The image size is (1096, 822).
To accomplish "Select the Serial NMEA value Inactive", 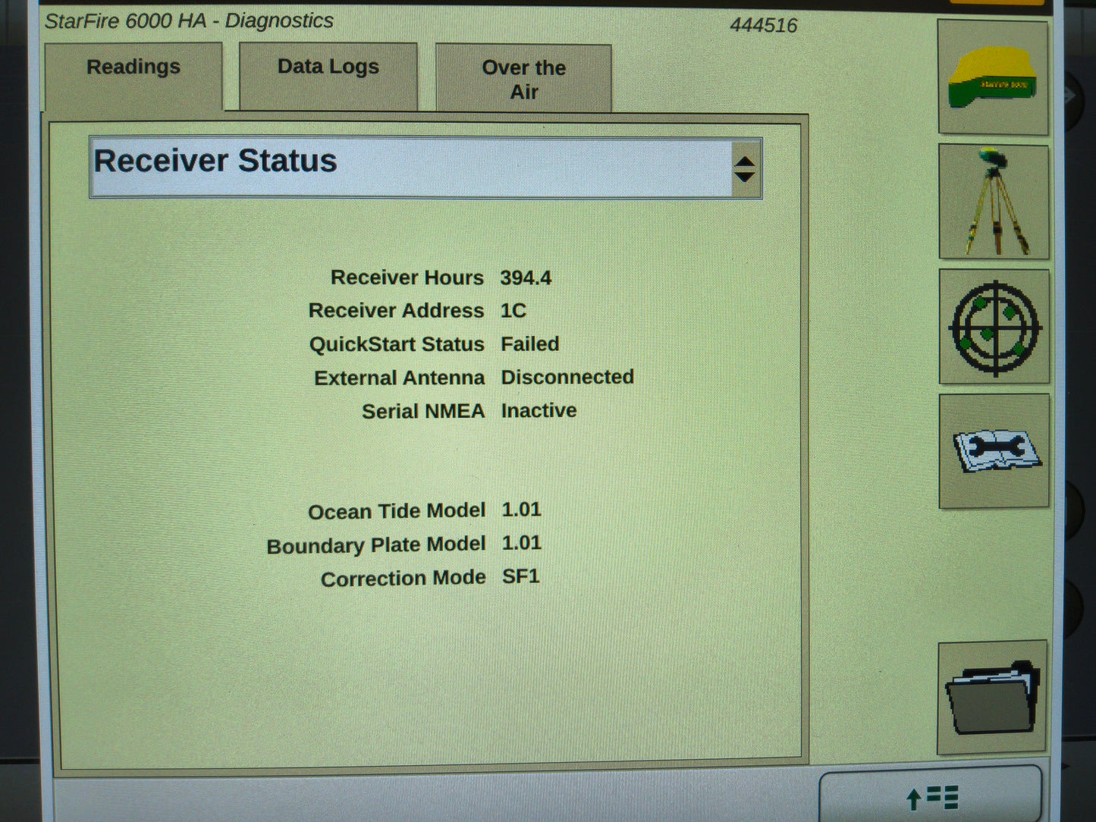I will [539, 410].
